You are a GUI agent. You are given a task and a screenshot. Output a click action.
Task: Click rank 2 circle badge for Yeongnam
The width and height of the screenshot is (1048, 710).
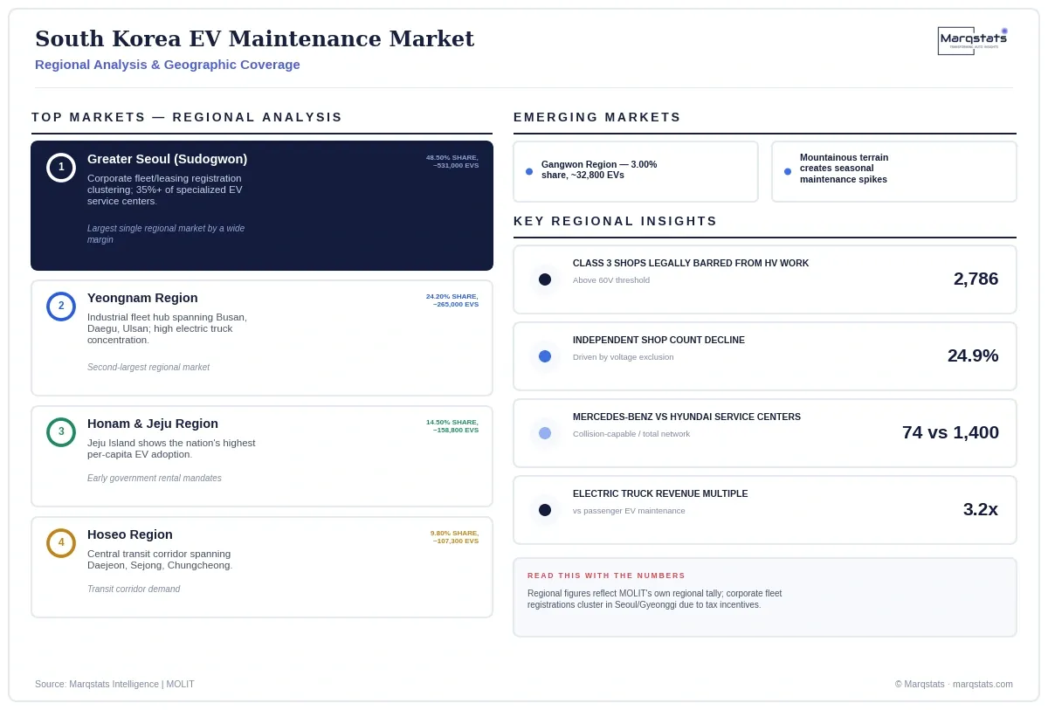(x=61, y=307)
